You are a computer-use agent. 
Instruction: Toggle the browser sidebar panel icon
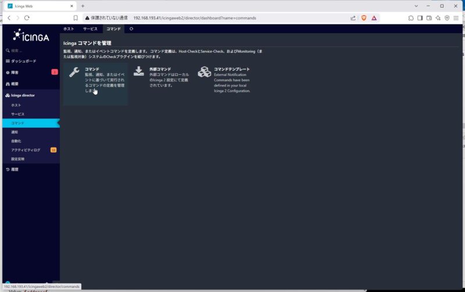click(420, 18)
